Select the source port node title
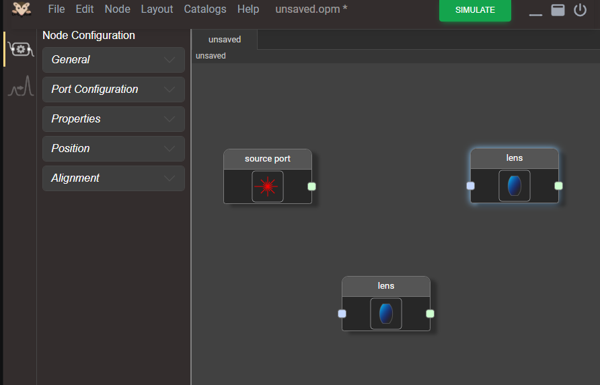 268,159
